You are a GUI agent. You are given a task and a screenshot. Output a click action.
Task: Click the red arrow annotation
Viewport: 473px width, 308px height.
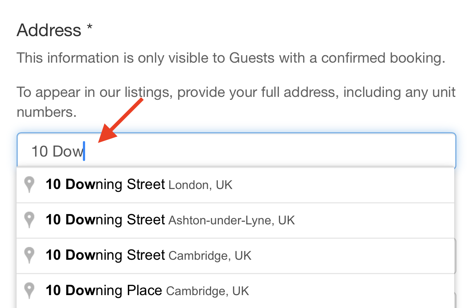[120, 120]
